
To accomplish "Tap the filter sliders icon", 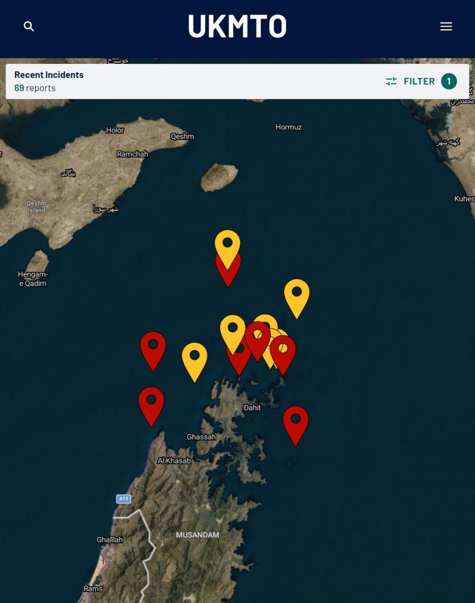I will coord(391,81).
